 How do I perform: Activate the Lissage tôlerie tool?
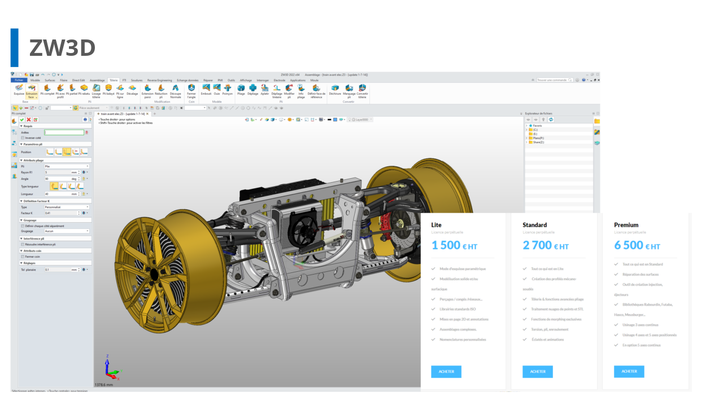[97, 91]
